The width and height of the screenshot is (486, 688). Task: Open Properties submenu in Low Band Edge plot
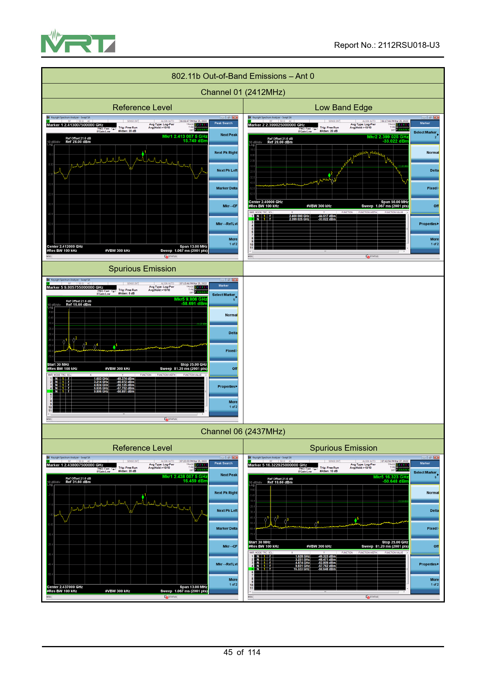click(x=425, y=224)
